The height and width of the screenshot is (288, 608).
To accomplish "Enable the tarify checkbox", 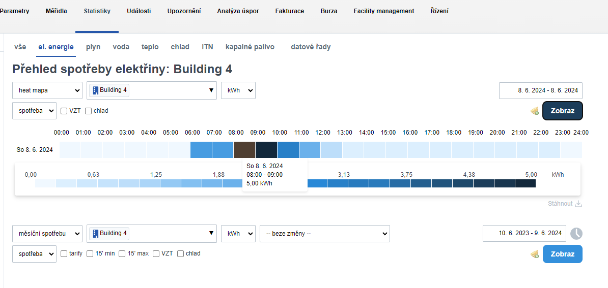I will [x=64, y=254].
